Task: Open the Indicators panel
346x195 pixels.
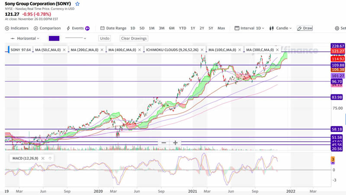Action: [16, 28]
